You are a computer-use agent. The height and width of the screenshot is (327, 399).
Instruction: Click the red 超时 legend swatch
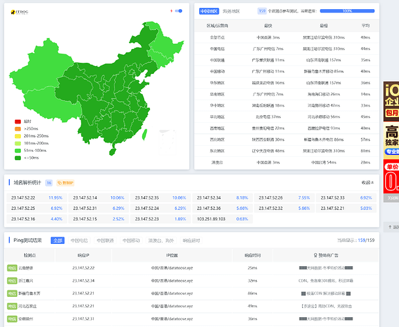click(x=18, y=122)
